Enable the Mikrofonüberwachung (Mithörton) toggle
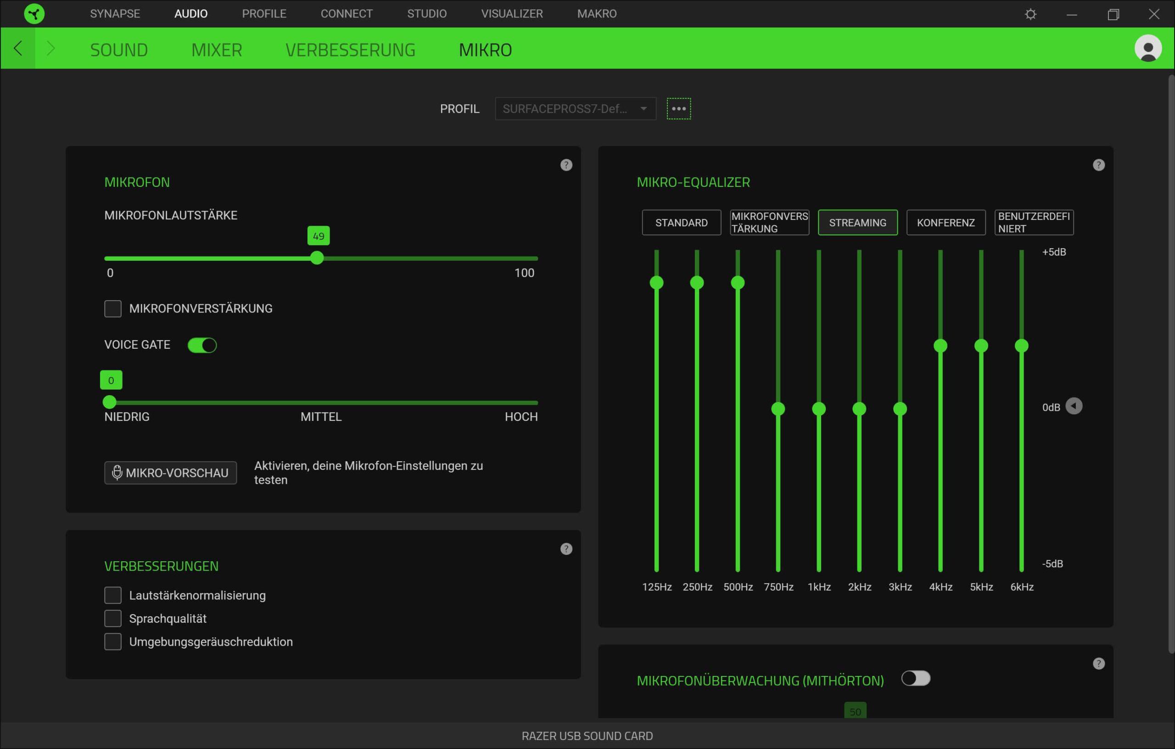The image size is (1175, 749). pos(915,678)
